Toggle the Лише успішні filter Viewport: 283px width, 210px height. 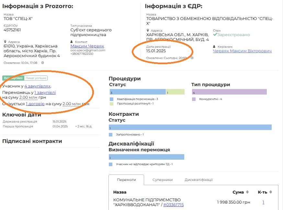pos(36,78)
